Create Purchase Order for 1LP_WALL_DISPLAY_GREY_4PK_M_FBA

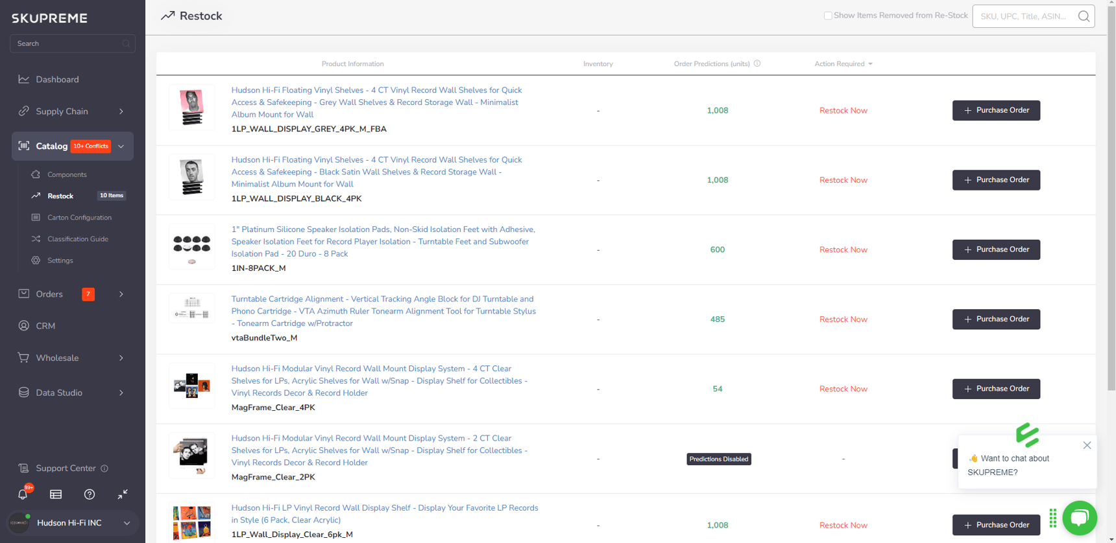tap(996, 110)
